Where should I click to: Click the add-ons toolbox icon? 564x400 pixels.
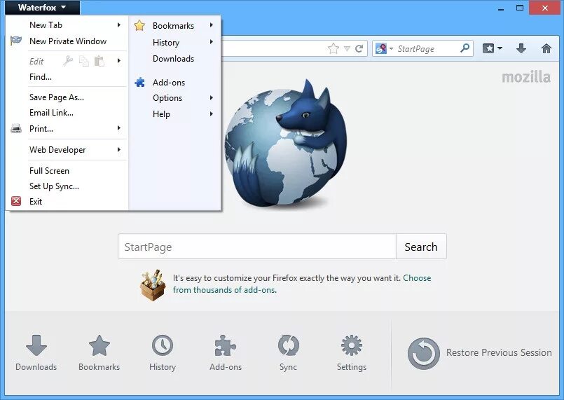153,284
